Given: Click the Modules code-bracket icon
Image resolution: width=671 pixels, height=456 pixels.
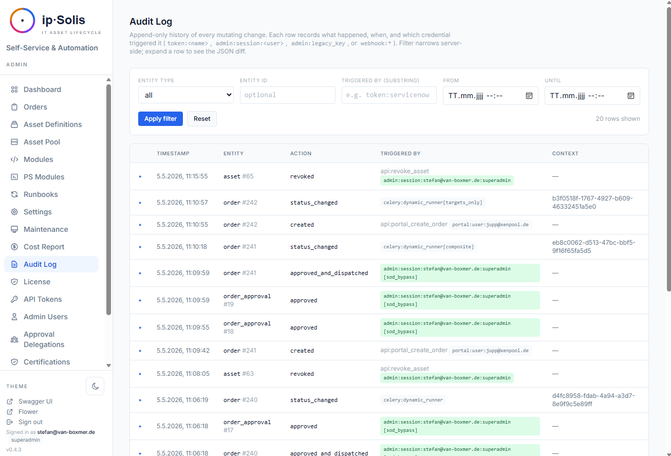Looking at the screenshot, I should click(x=14, y=159).
